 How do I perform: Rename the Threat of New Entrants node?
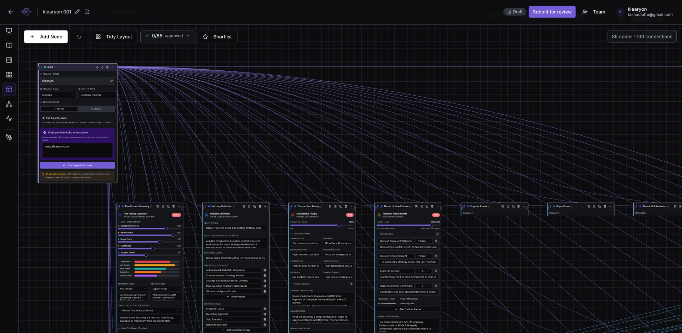point(411,206)
